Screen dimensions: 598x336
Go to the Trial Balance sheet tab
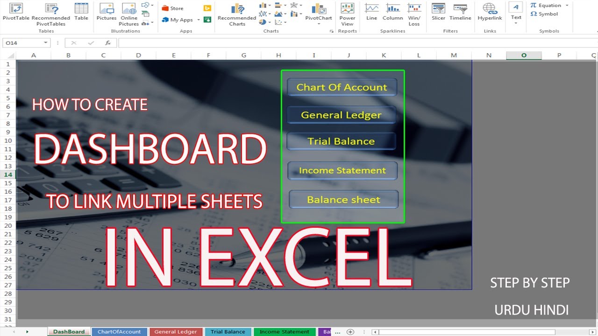point(228,332)
